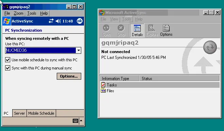Click the Details toolbar icon
The image size is (224, 131).
137,31
